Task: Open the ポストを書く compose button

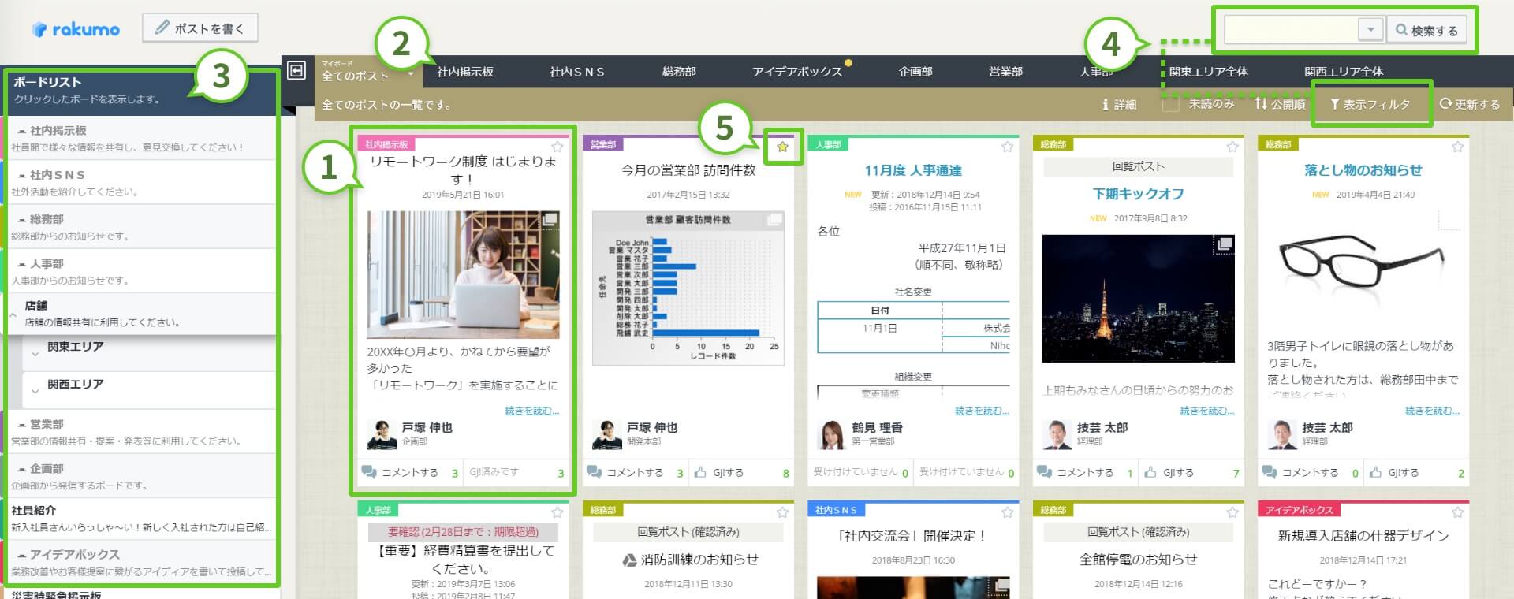Action: (x=200, y=28)
